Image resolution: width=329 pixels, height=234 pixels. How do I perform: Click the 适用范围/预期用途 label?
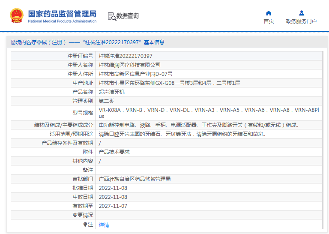[72, 134]
